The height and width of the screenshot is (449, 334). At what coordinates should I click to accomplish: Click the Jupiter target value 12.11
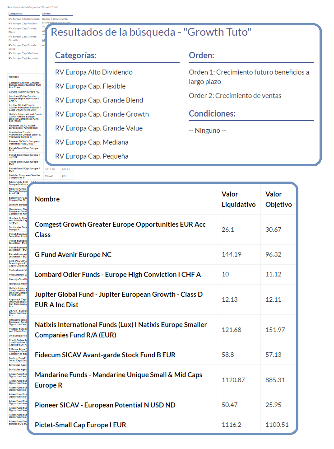274,299
